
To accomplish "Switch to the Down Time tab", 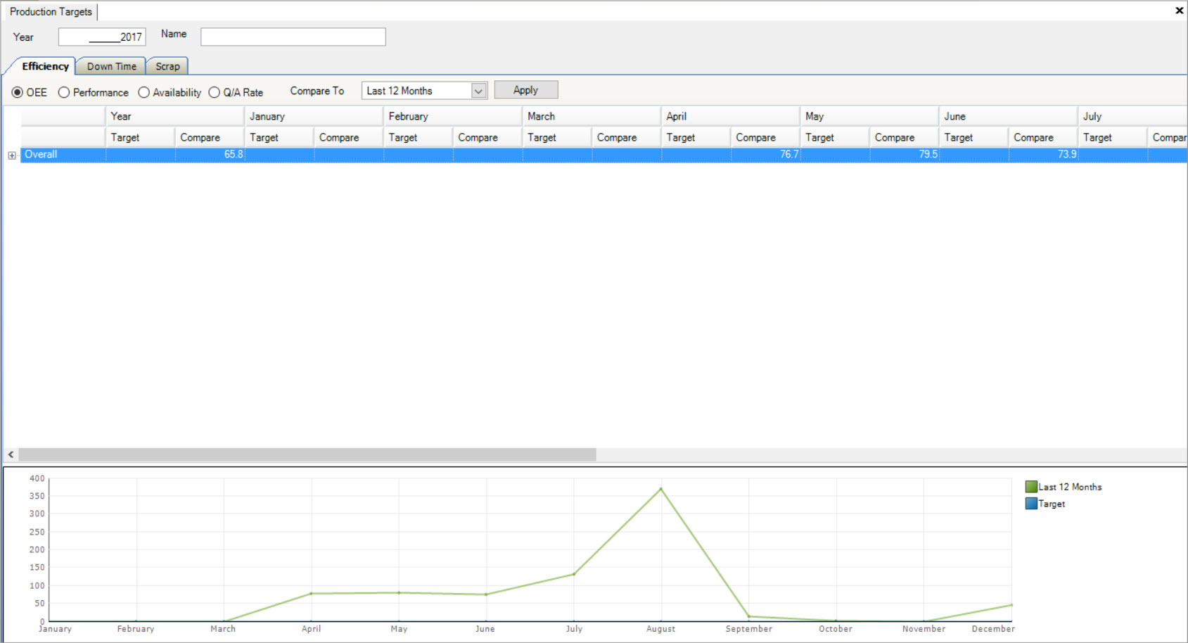I will 111,66.
